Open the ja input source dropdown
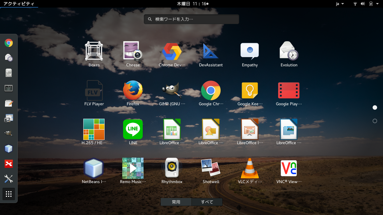The height and width of the screenshot is (215, 383). tap(339, 4)
